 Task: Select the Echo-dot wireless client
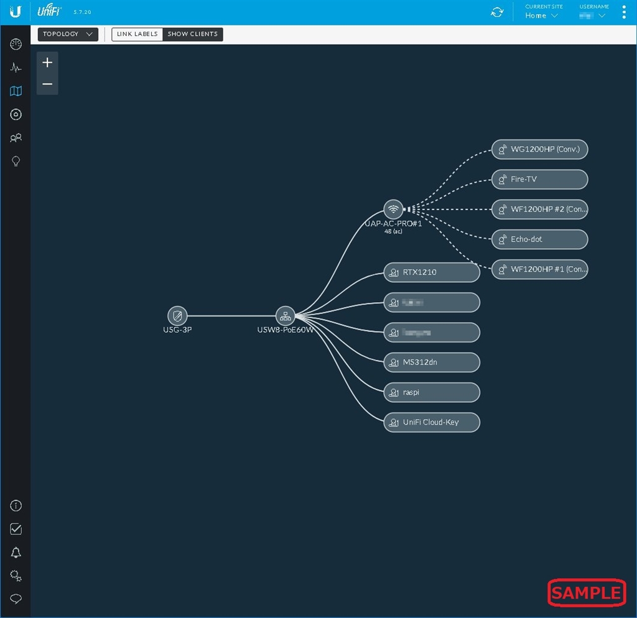pyautogui.click(x=539, y=239)
